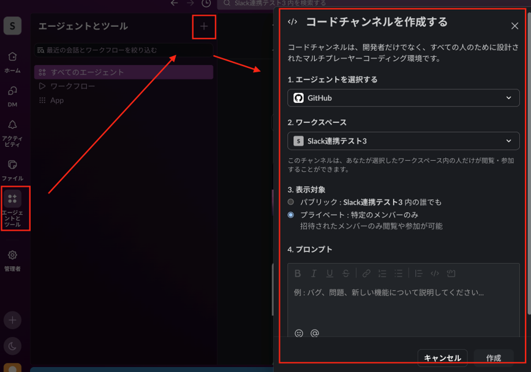Toggle the moon status icon

pos(12,346)
